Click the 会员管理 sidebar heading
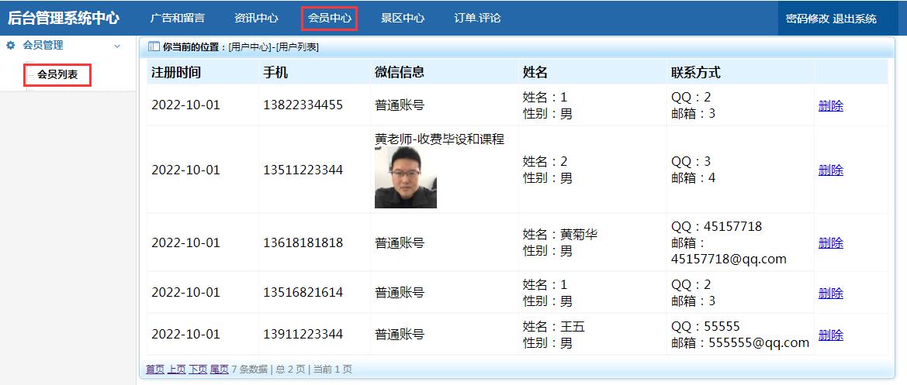Viewport: 907px width, 385px height. [x=43, y=46]
